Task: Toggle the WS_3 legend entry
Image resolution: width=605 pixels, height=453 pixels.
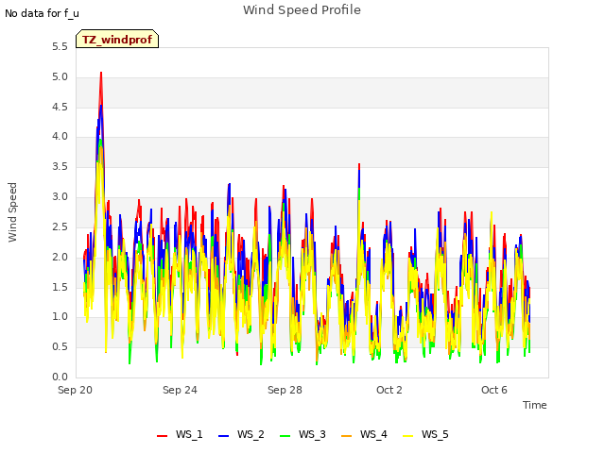Action: tap(302, 434)
